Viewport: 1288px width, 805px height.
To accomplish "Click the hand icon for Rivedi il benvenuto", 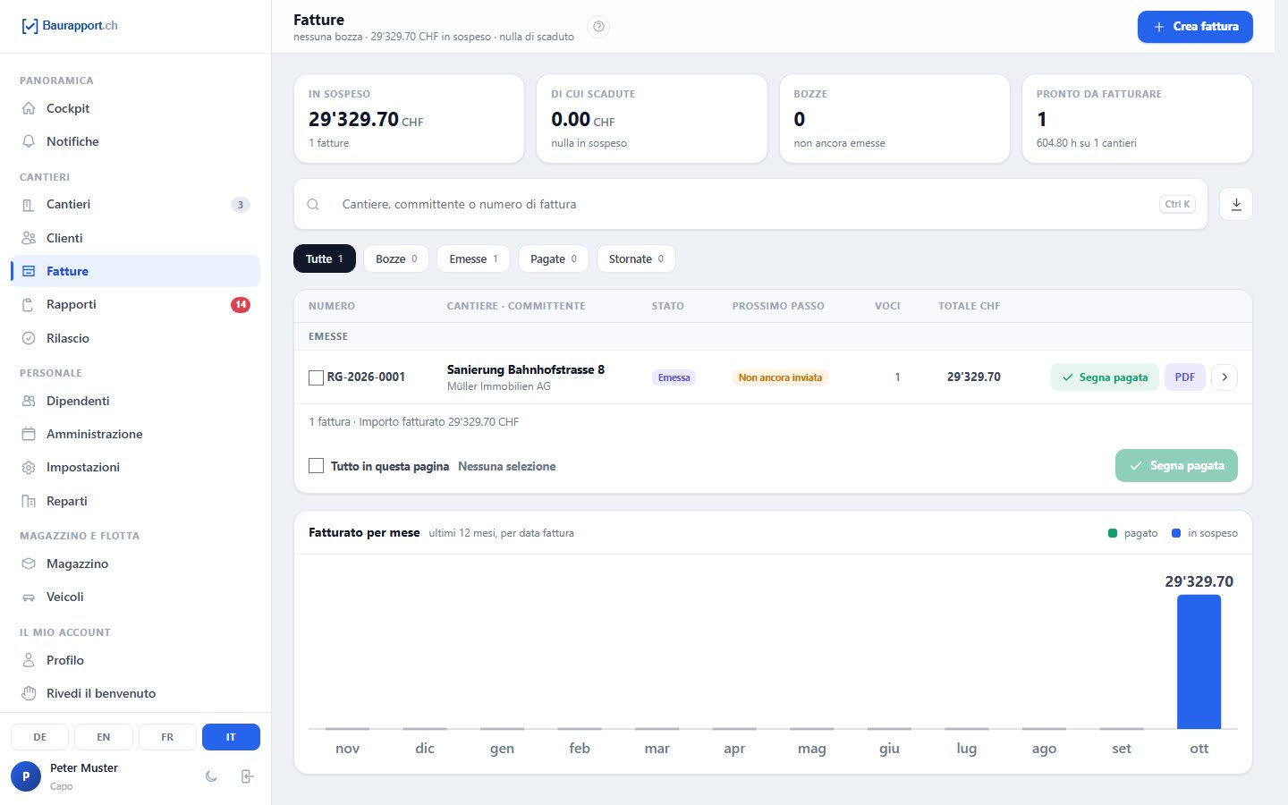I will (x=29, y=693).
